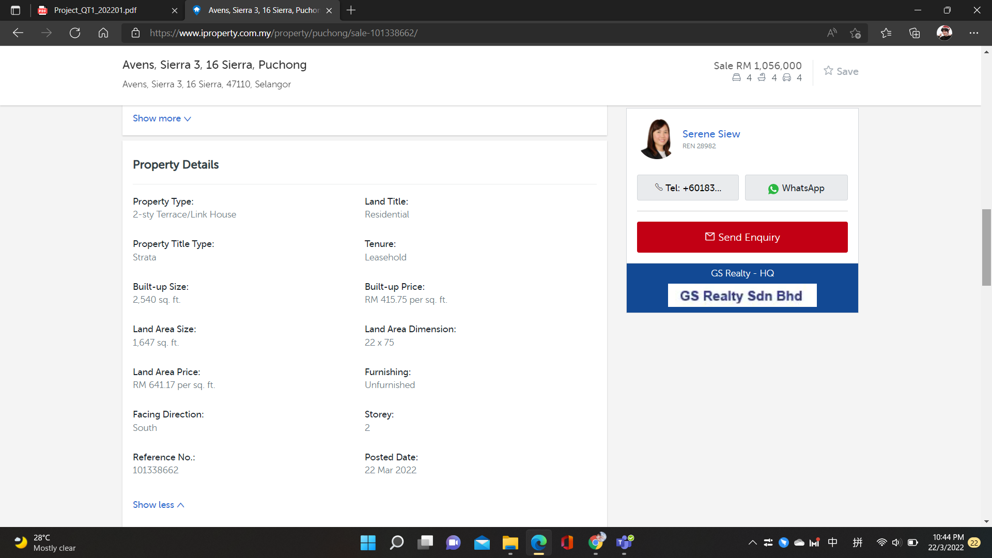The height and width of the screenshot is (558, 992).
Task: Open browser Settings and more menu
Action: pos(974,33)
